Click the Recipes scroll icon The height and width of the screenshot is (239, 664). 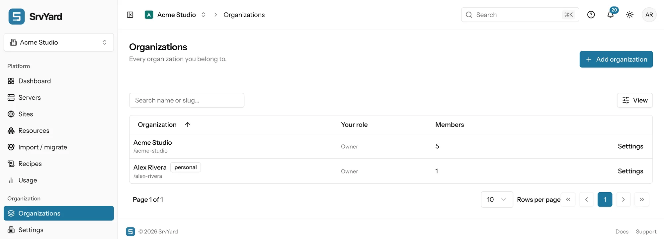point(11,164)
